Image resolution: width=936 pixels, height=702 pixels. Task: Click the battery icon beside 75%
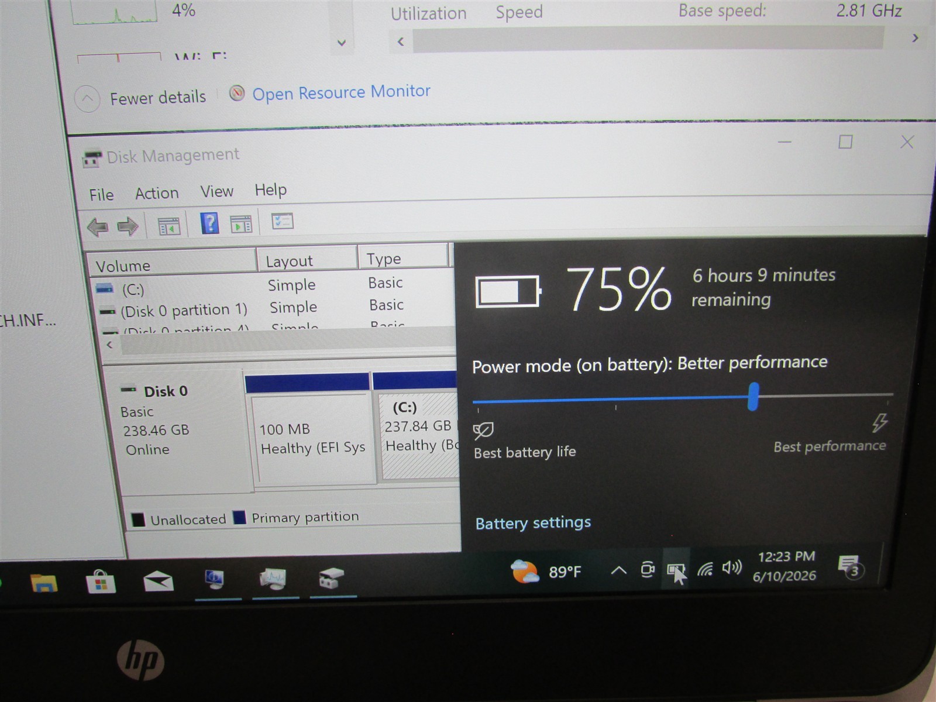click(508, 291)
